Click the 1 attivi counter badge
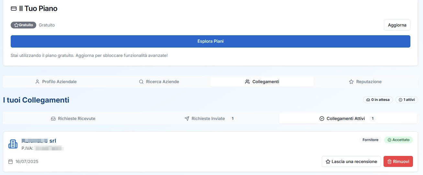Image resolution: width=423 pixels, height=175 pixels. point(406,100)
